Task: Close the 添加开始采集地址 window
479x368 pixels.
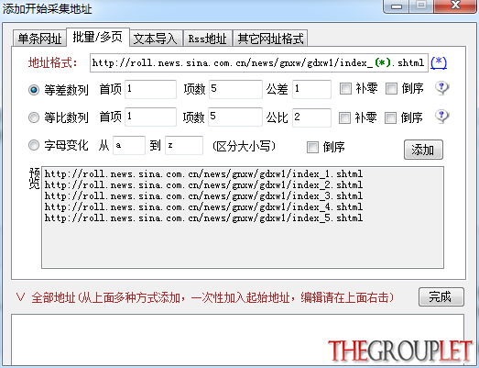Action: (455, 6)
